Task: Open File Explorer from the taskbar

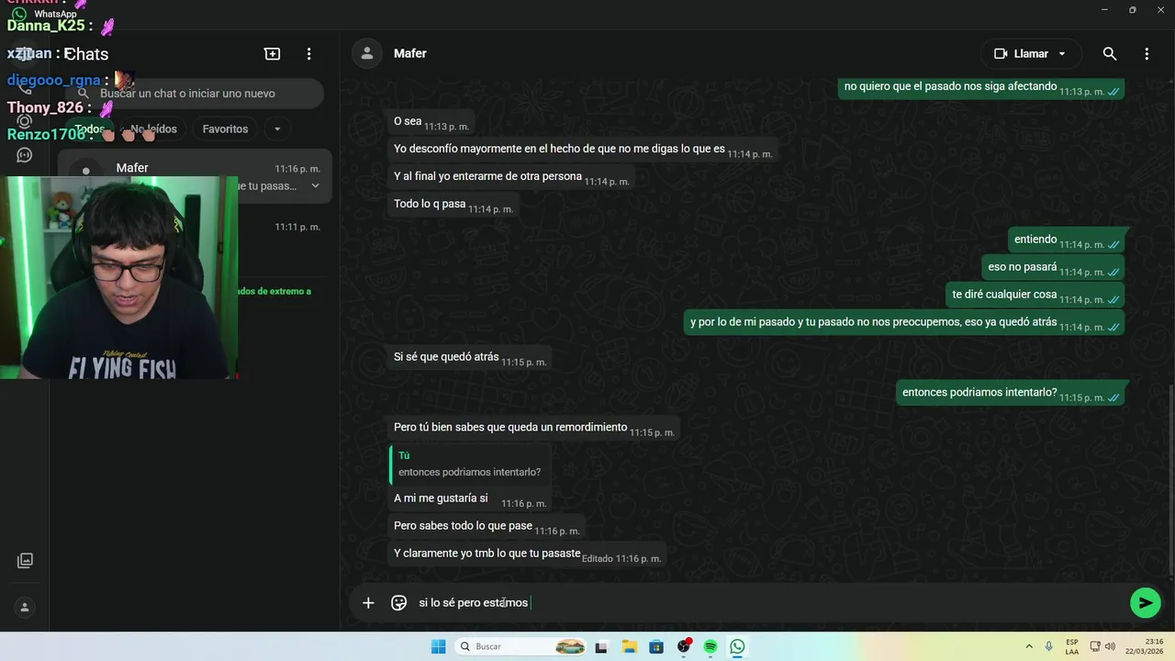Action: pyautogui.click(x=629, y=646)
